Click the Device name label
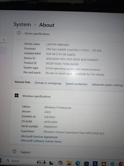Viewport: 124px width, 166px height. pos(32,44)
